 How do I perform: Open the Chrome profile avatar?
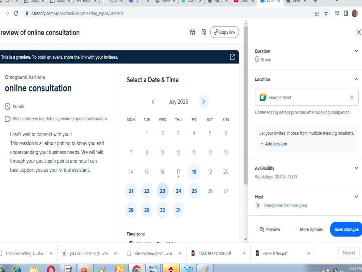[355, 13]
